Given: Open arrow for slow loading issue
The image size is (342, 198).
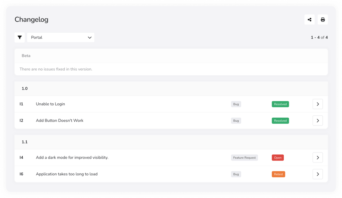Looking at the screenshot, I should [x=317, y=174].
